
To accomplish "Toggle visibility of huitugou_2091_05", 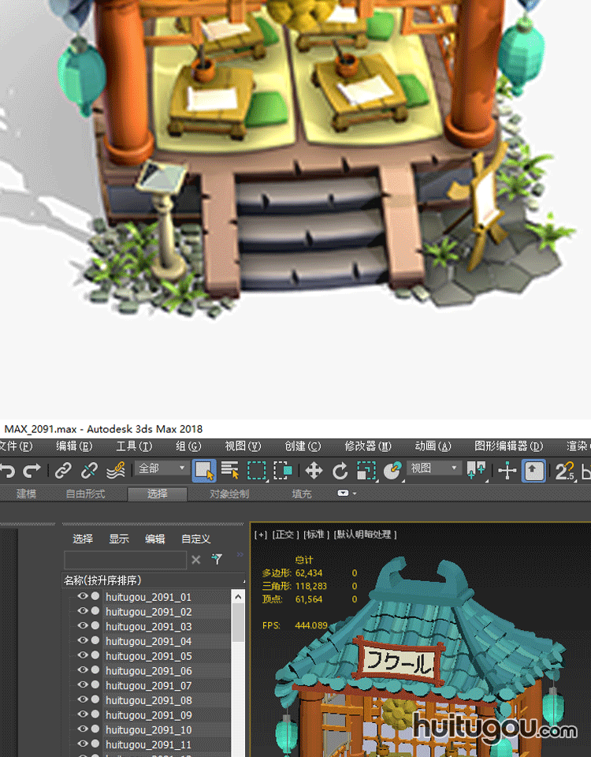I will 82,656.
